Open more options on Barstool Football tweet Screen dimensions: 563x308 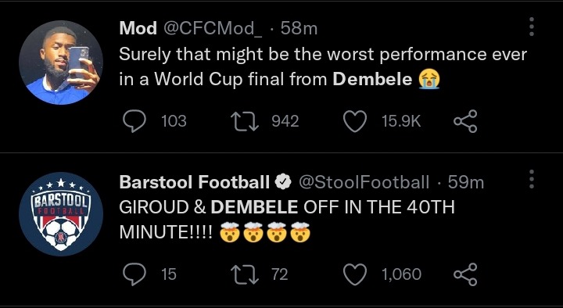tap(532, 179)
